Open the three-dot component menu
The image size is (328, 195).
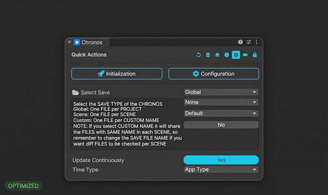coord(257,42)
